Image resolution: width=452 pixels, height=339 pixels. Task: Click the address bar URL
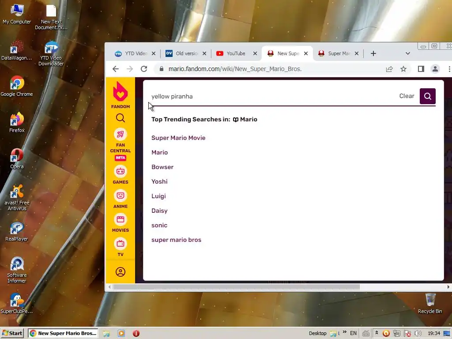(235, 69)
